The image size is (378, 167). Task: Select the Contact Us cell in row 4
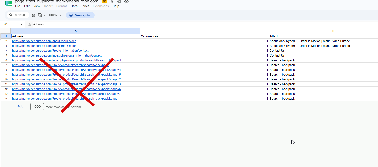pos(323,51)
